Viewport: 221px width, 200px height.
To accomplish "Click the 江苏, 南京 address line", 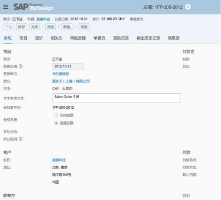I will (60, 167).
